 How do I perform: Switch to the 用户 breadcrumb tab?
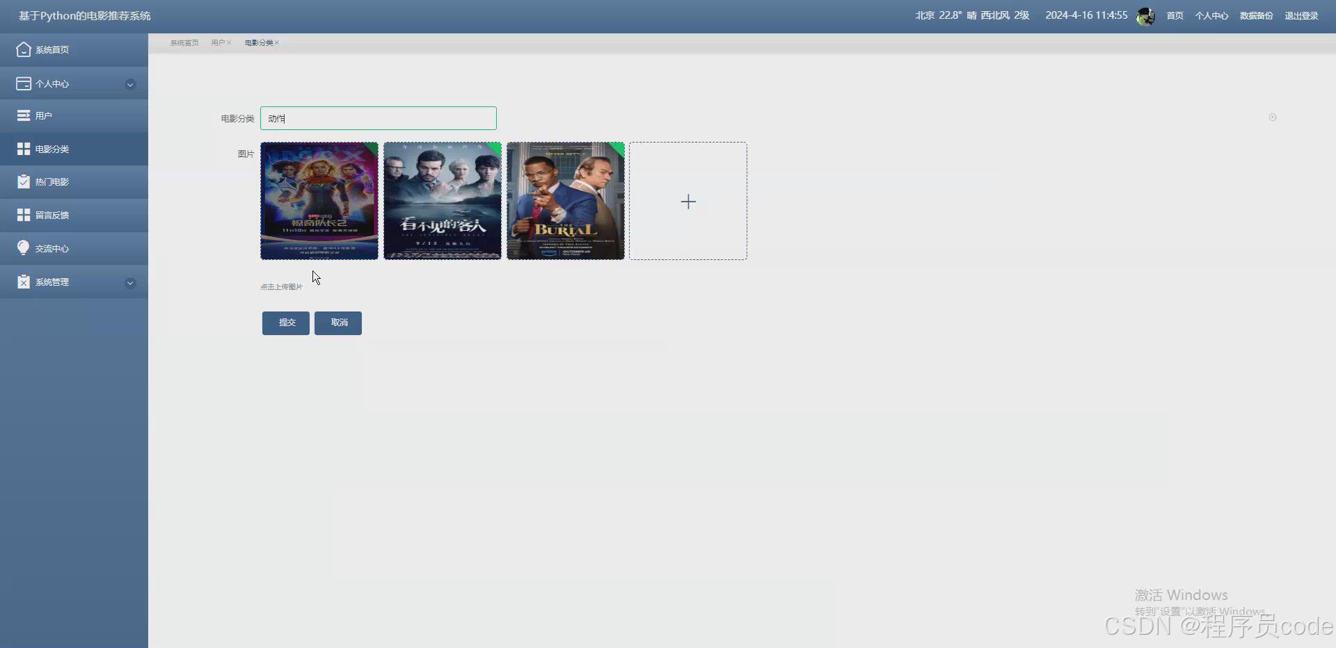(x=218, y=43)
